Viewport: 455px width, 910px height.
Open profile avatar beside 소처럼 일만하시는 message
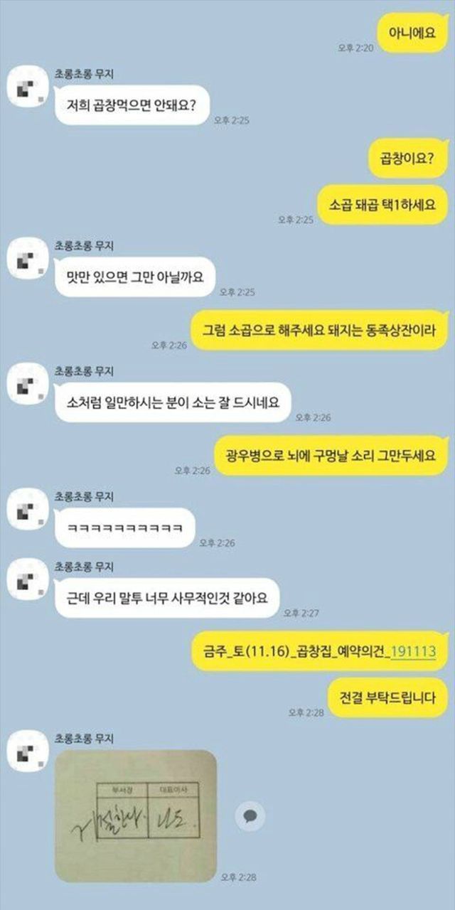click(x=27, y=384)
